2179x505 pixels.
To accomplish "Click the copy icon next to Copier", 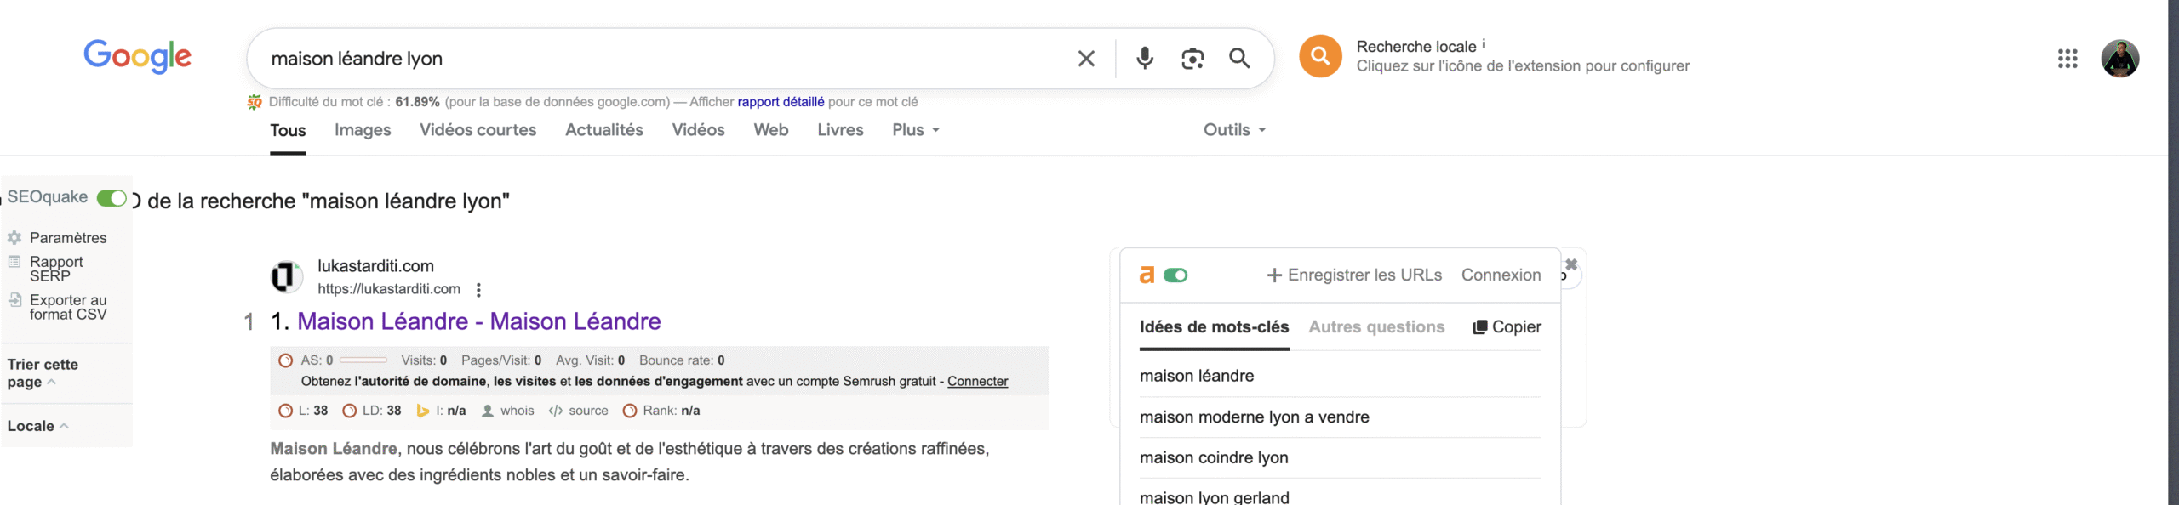I will click(x=1480, y=327).
